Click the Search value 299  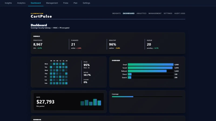coord(176,77)
